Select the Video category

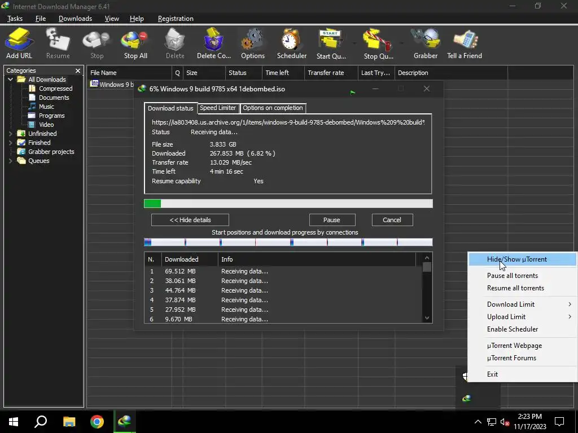click(x=46, y=125)
